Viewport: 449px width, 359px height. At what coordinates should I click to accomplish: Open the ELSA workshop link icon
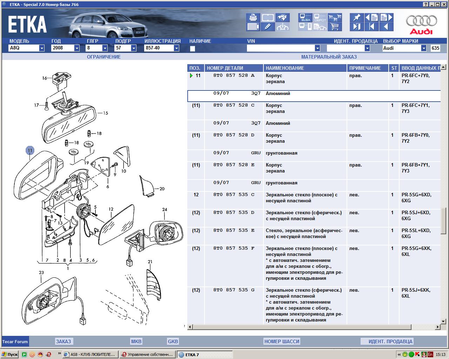305,18
